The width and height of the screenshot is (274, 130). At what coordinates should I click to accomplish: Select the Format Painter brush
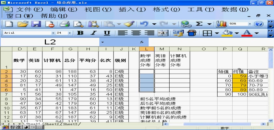pyautogui.click(x=130, y=24)
